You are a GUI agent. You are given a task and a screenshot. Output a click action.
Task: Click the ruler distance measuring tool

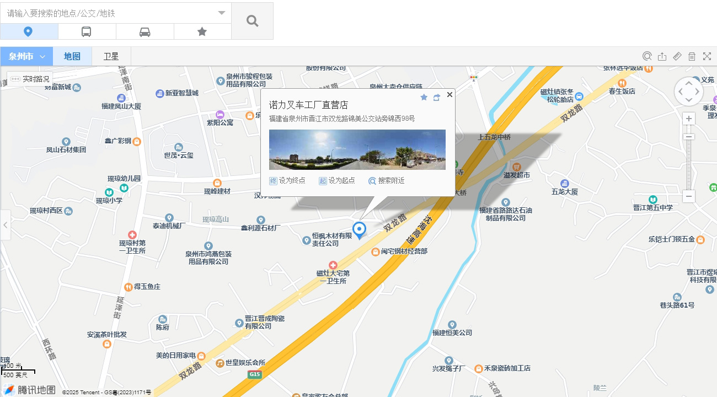[x=677, y=56]
